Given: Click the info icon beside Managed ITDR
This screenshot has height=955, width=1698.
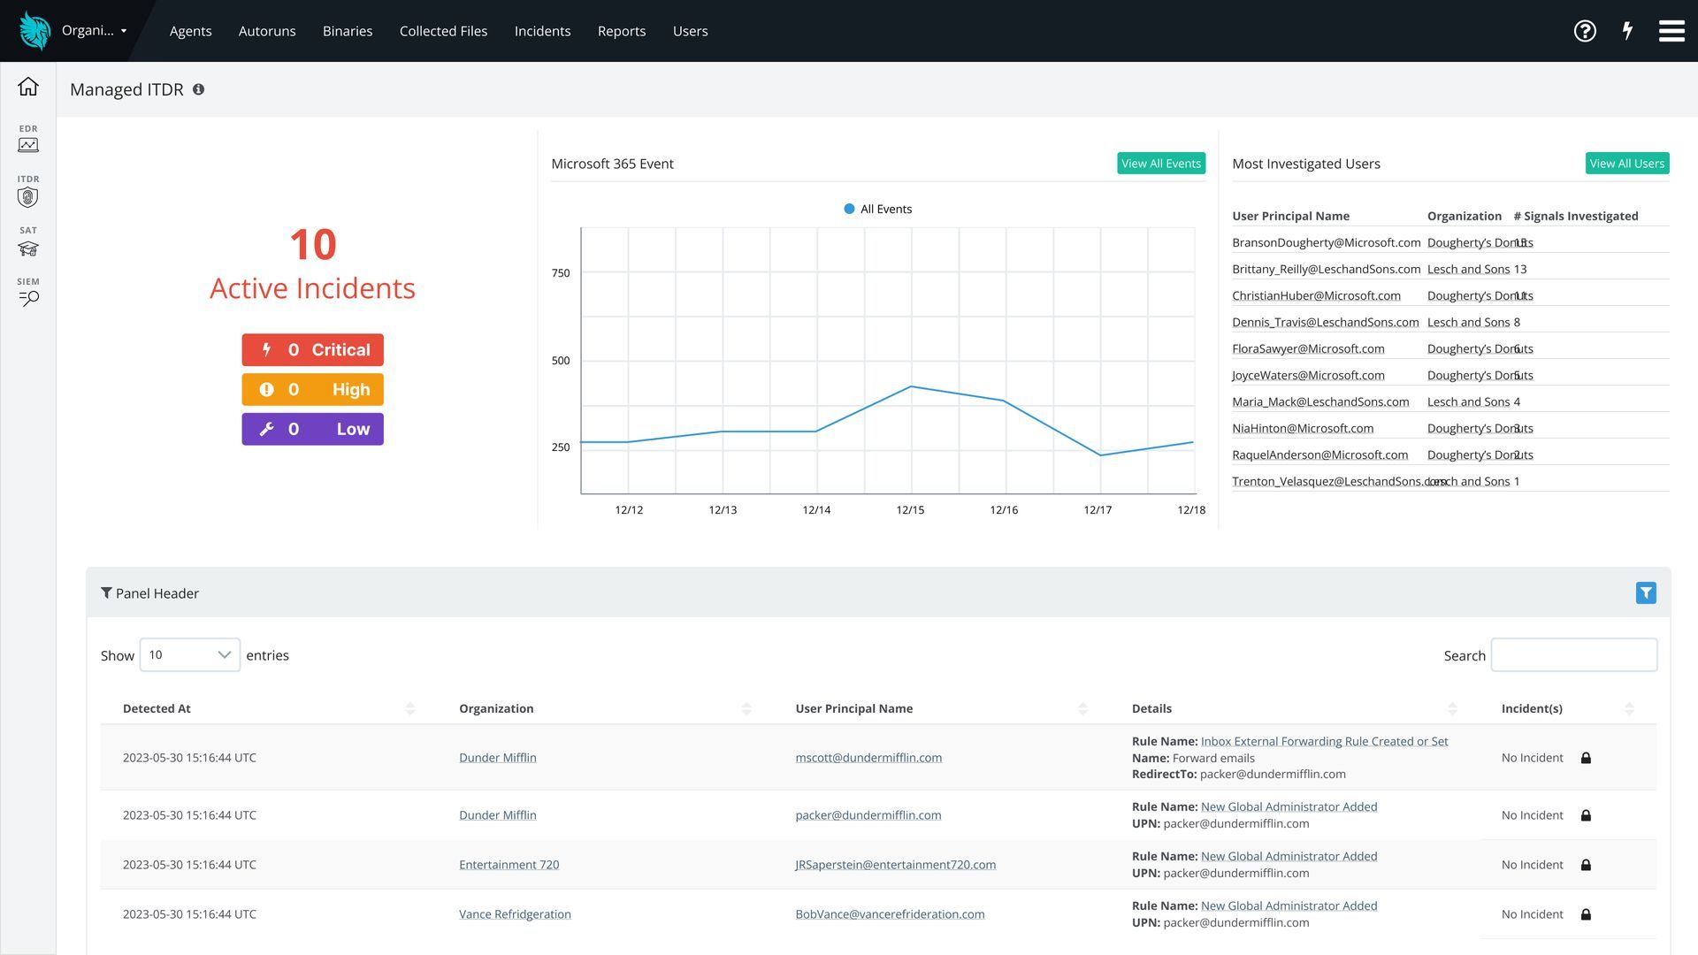Looking at the screenshot, I should pos(199,89).
